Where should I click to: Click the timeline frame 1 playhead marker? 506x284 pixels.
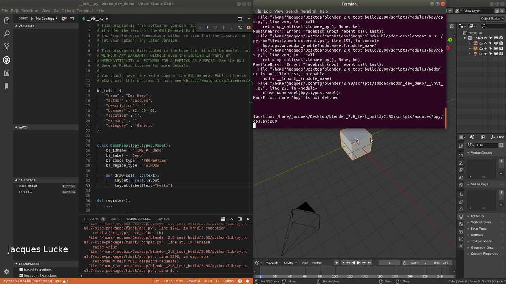[x=261, y=276]
